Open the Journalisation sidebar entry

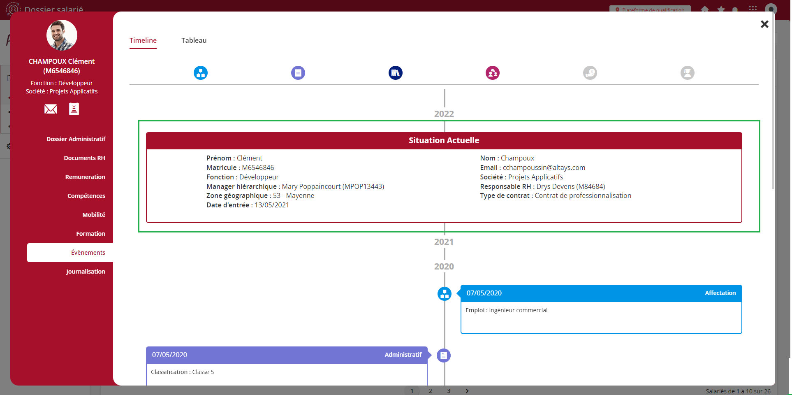tap(86, 272)
